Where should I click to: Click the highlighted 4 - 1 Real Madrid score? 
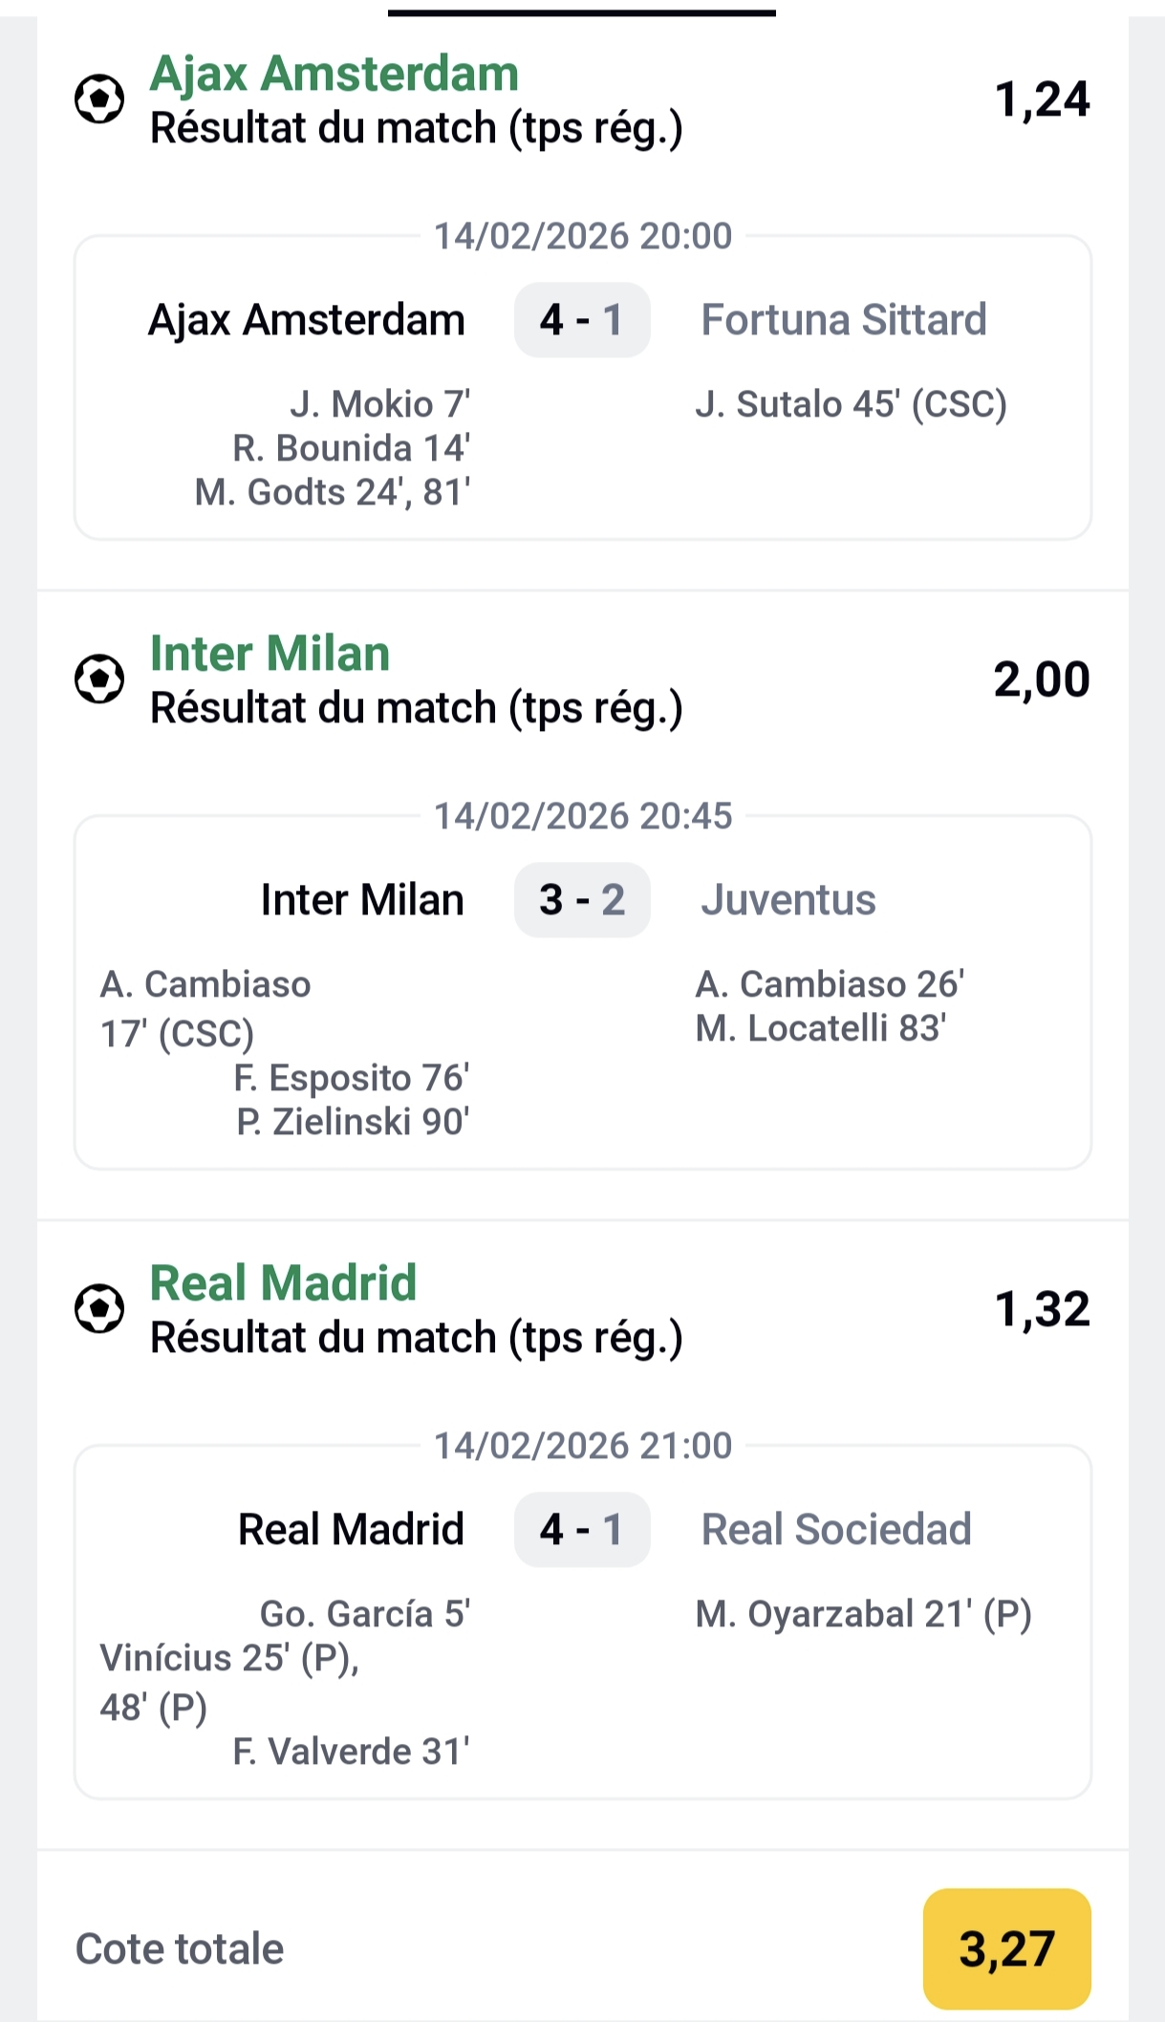(x=581, y=1529)
